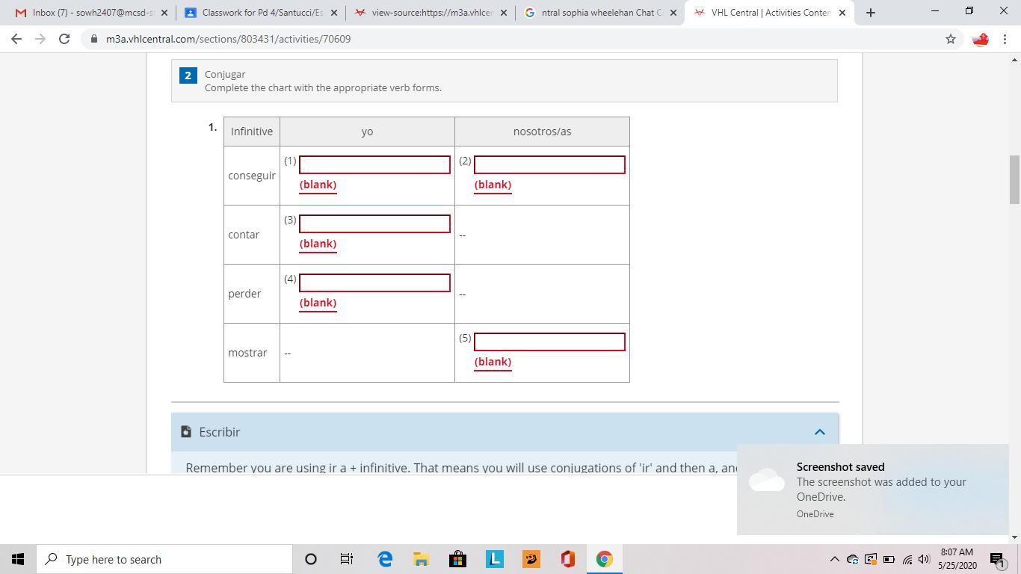Switch to Classwork for Pd 4/Santucci tab
The image size is (1021, 574).
tap(260, 13)
